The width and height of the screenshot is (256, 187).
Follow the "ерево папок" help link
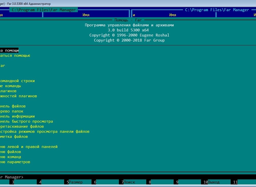coord(12,111)
